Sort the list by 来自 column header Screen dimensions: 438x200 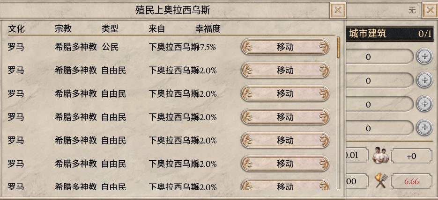(157, 29)
